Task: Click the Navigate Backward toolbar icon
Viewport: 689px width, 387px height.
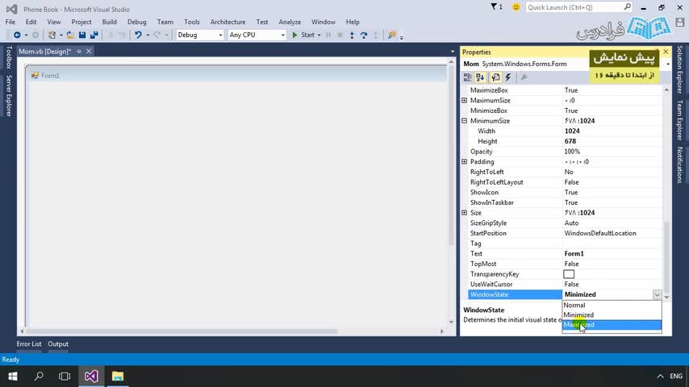Action: (x=17, y=35)
